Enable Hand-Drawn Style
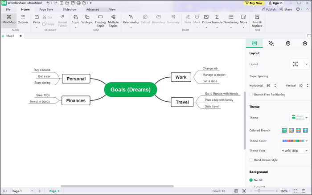 pyautogui.click(x=251, y=160)
